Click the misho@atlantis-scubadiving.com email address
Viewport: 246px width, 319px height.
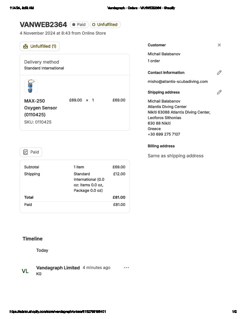pos(178,81)
